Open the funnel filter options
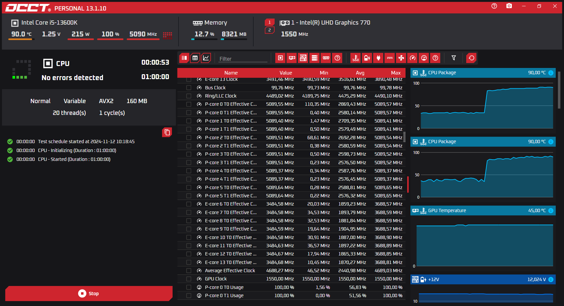Image resolution: width=564 pixels, height=306 pixels. pyautogui.click(x=454, y=58)
